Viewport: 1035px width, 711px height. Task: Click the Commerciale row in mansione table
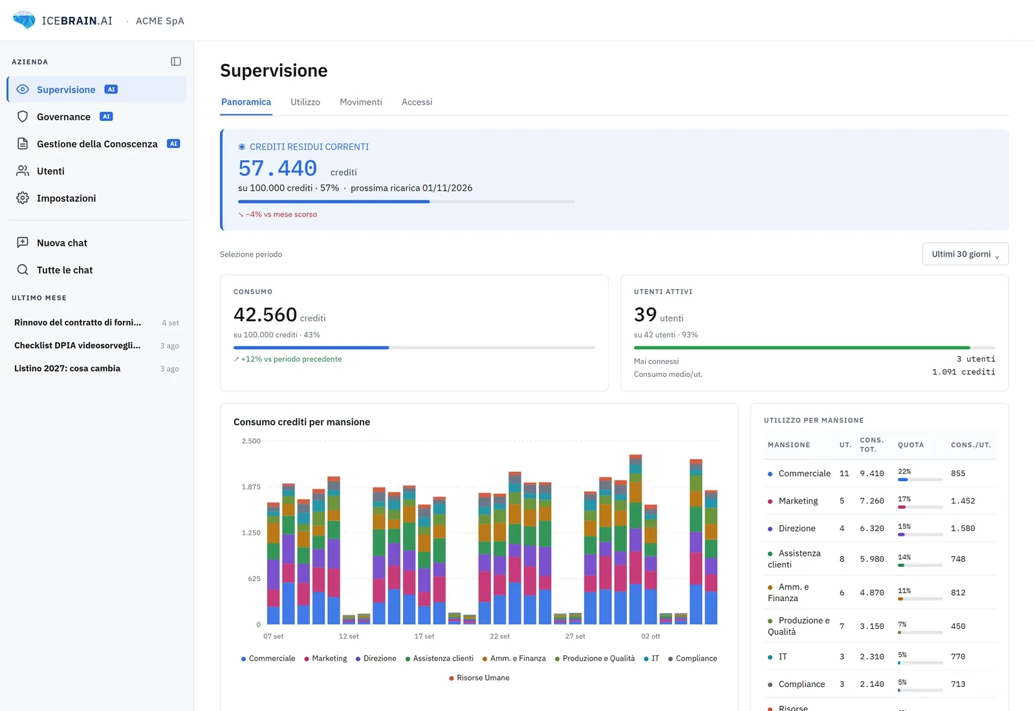pyautogui.click(x=880, y=474)
